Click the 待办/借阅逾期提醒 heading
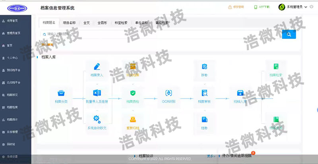The width and height of the screenshot is (318, 164). pos(237,156)
